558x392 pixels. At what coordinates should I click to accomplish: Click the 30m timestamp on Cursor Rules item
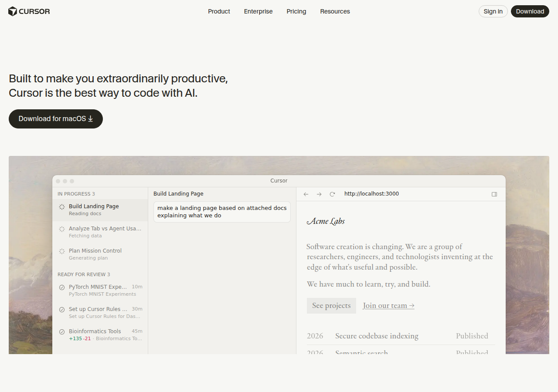coord(137,309)
